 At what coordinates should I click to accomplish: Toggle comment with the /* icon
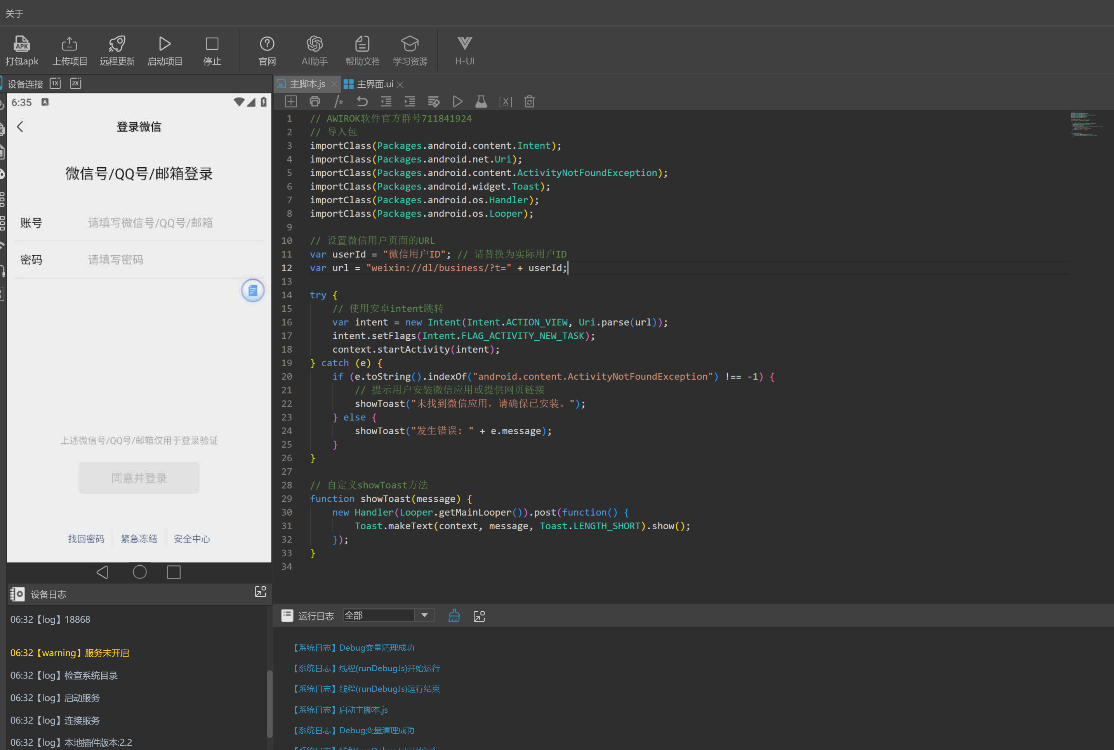coord(338,101)
